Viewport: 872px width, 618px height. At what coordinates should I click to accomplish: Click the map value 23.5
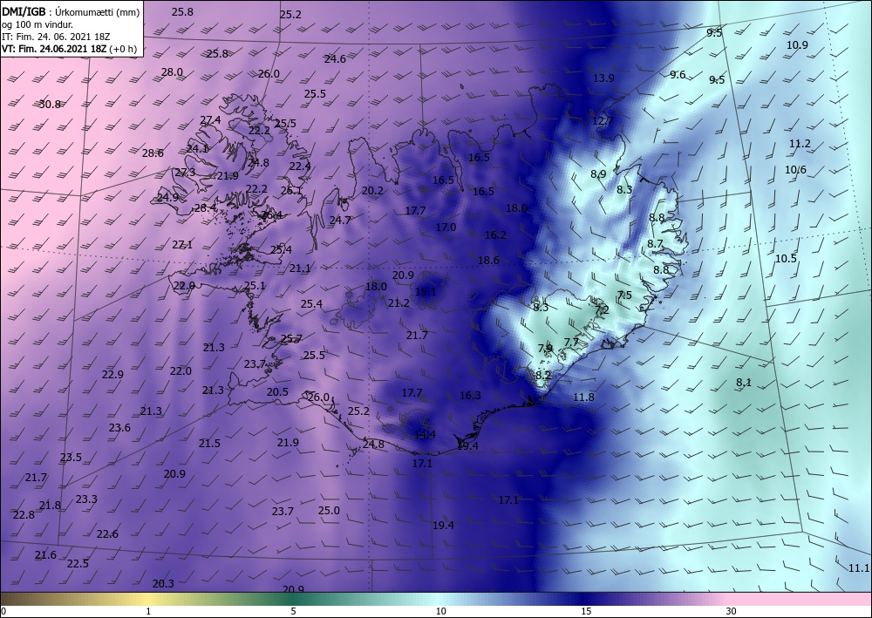pos(71,458)
